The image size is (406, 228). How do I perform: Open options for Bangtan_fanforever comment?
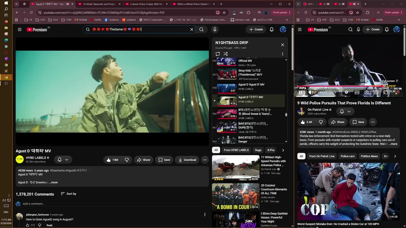[205, 215]
